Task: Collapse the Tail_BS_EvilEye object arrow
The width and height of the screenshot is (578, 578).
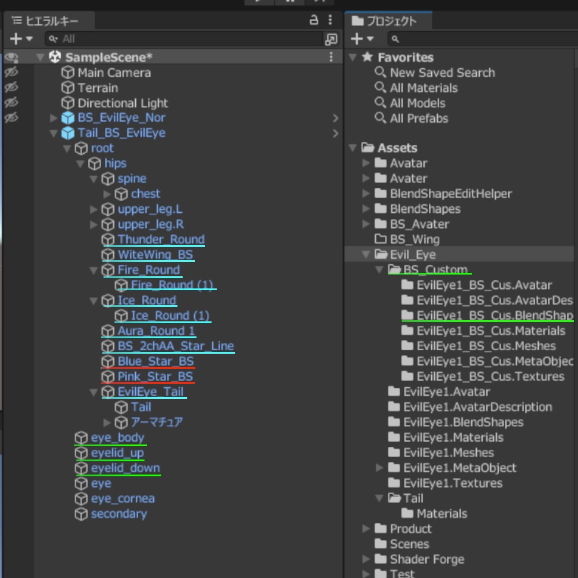Action: tap(54, 134)
